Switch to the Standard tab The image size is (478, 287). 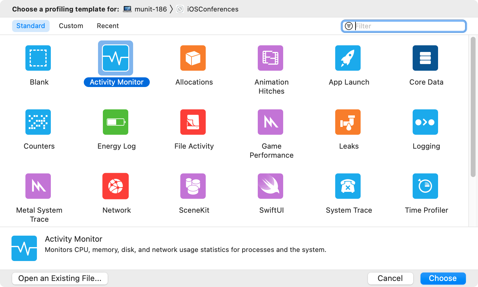point(31,26)
